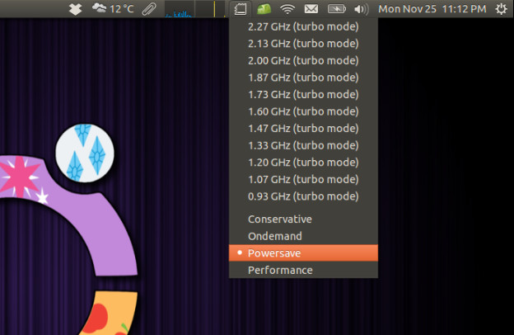Screen dimensions: 514x335
Task: Pick 2.00 GHz turbo mode frequency
Action: [x=302, y=60]
